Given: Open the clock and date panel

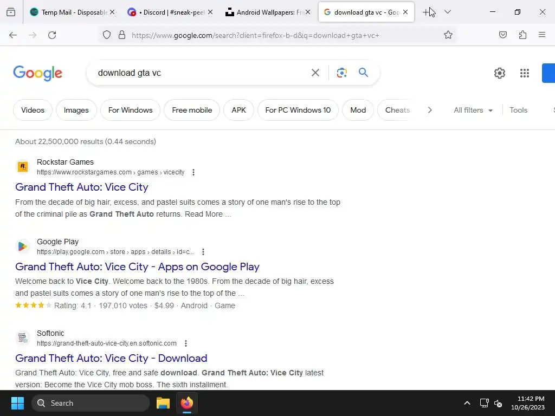Looking at the screenshot, I should 528,403.
